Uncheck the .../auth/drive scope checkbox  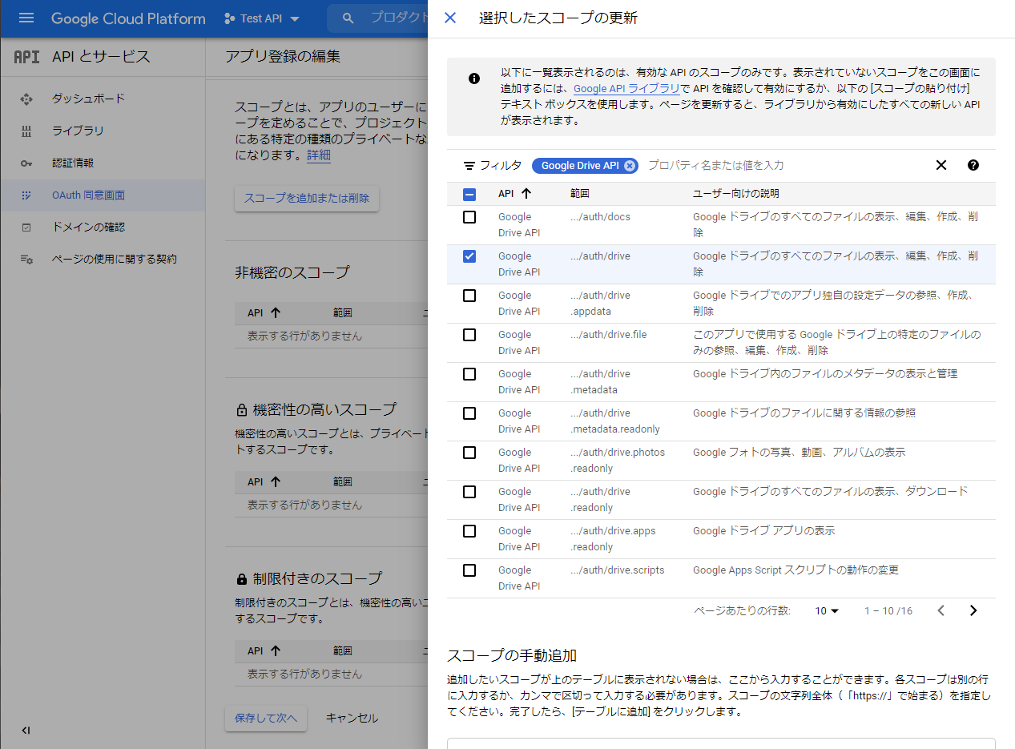(469, 256)
